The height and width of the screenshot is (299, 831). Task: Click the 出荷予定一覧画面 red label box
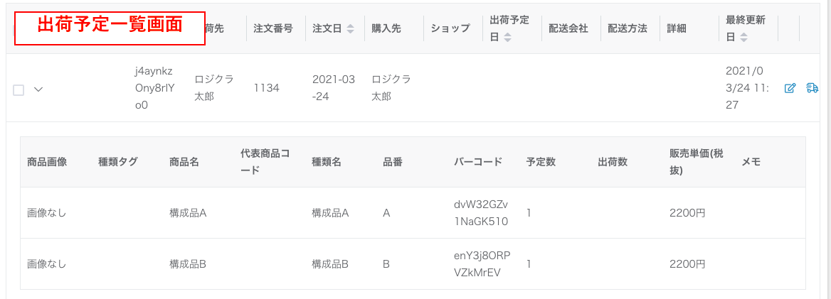(x=110, y=28)
